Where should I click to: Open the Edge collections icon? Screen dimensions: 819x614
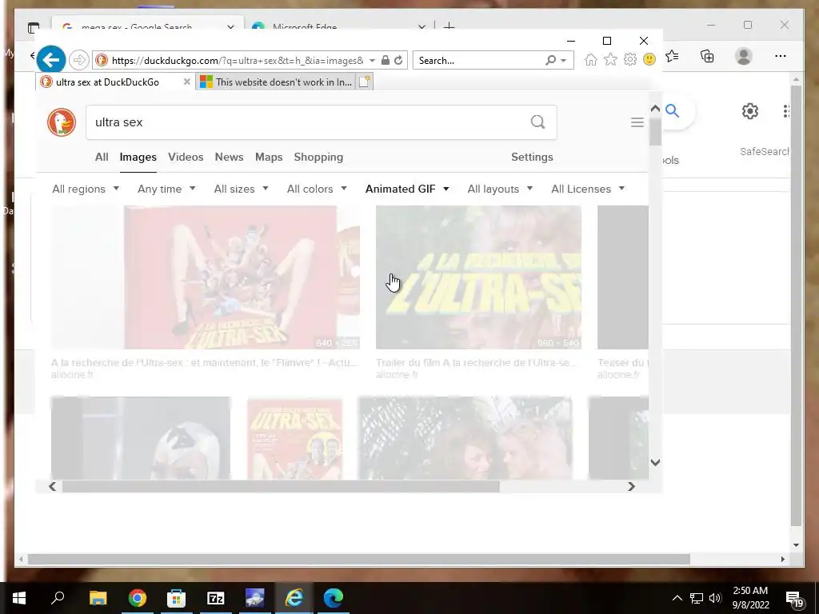pyautogui.click(x=707, y=56)
